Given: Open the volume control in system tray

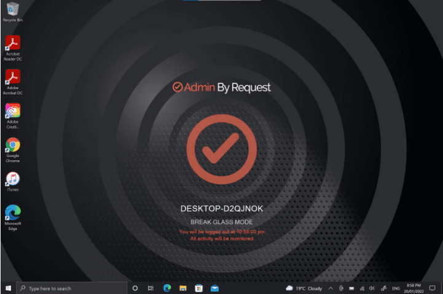Looking at the screenshot, I should (372, 288).
